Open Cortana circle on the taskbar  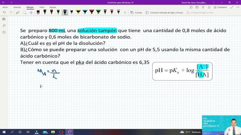pyautogui.click(x=20, y=132)
